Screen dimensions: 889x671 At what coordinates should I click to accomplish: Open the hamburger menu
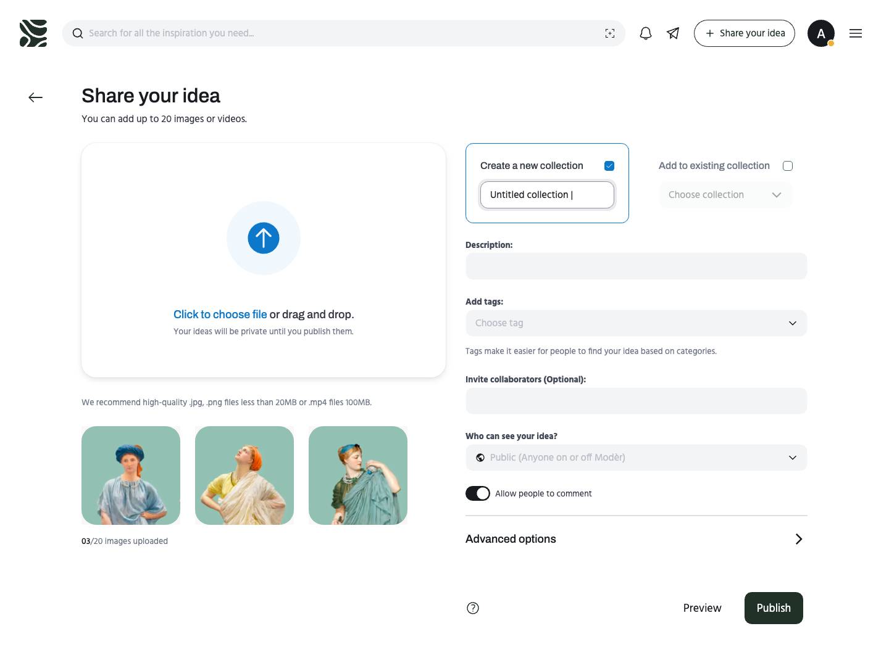(x=856, y=33)
